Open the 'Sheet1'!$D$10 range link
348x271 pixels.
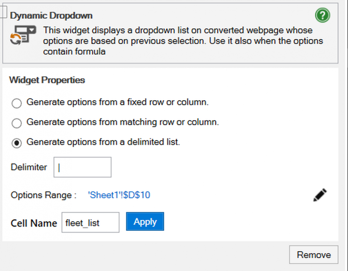(x=119, y=195)
